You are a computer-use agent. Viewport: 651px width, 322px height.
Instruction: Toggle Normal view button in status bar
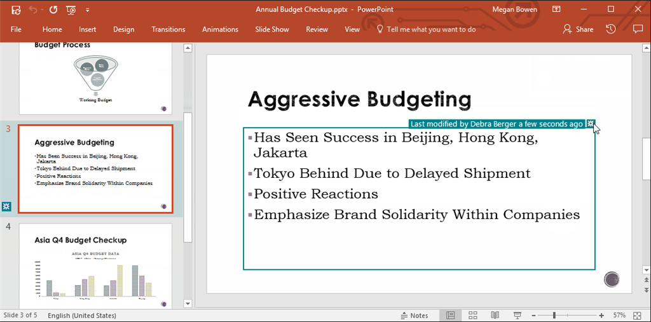pyautogui.click(x=451, y=315)
